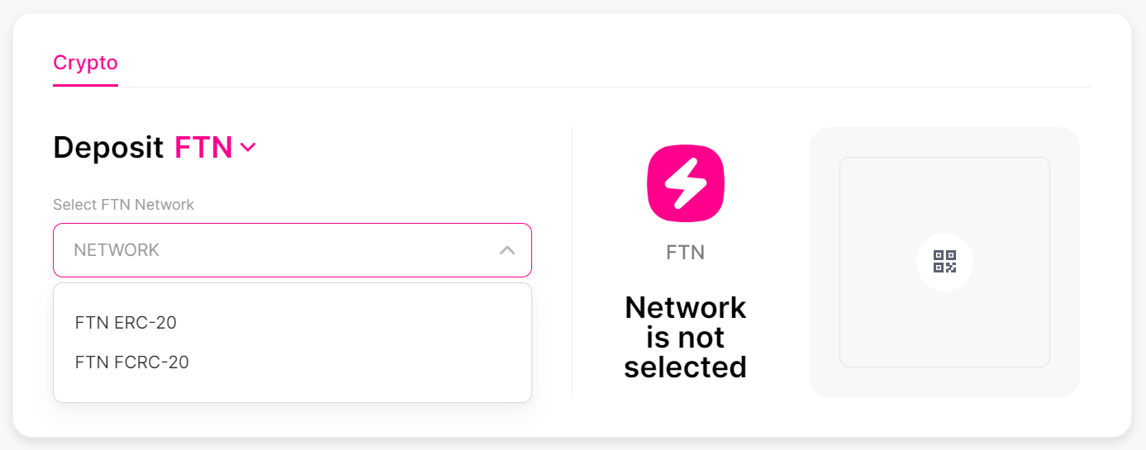Click the "Select FTN Network" field label
This screenshot has width=1146, height=450.
pos(123,204)
